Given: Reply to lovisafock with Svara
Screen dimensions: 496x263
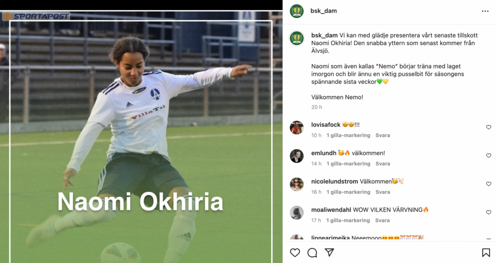Looking at the screenshot, I should 383,135.
